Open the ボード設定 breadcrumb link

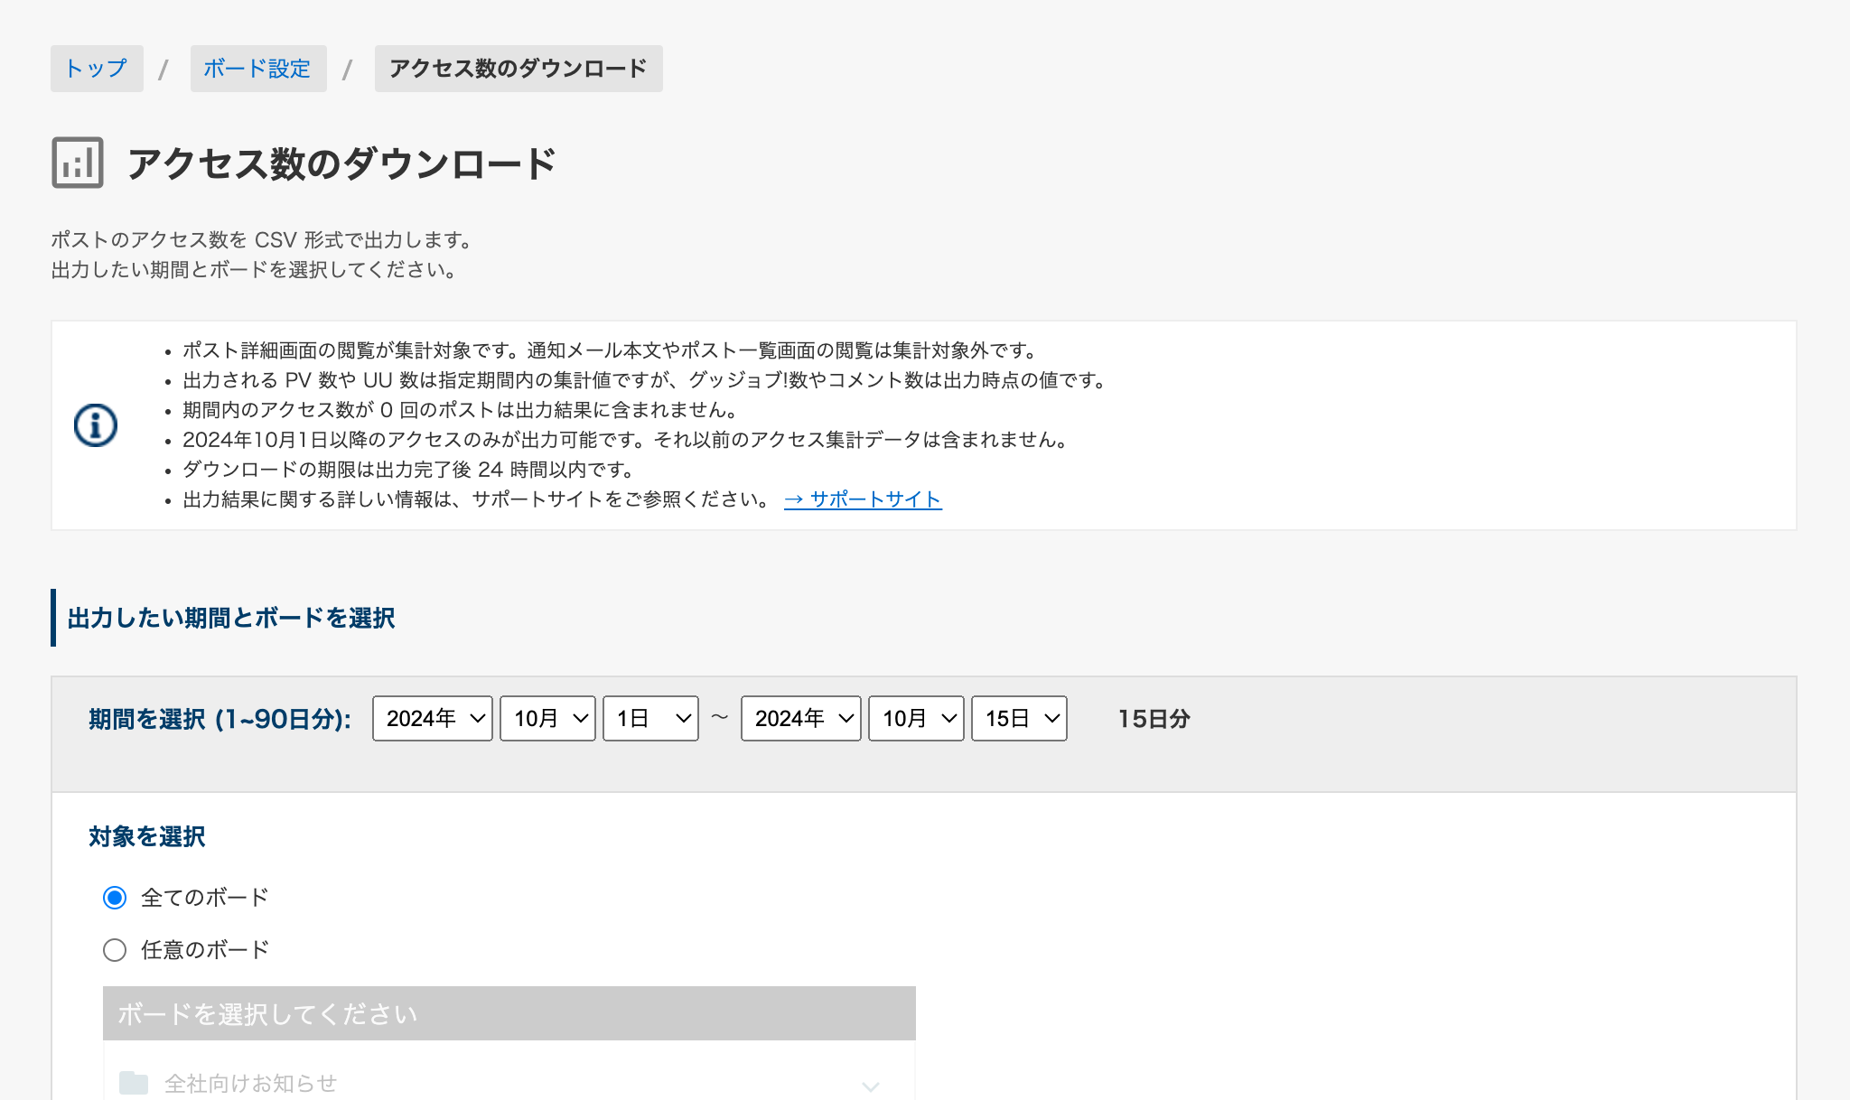[257, 69]
